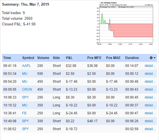This screenshot has height=140, width=159.
Task: View detail for 10:06:33 SPY trade
Action: (150, 97)
